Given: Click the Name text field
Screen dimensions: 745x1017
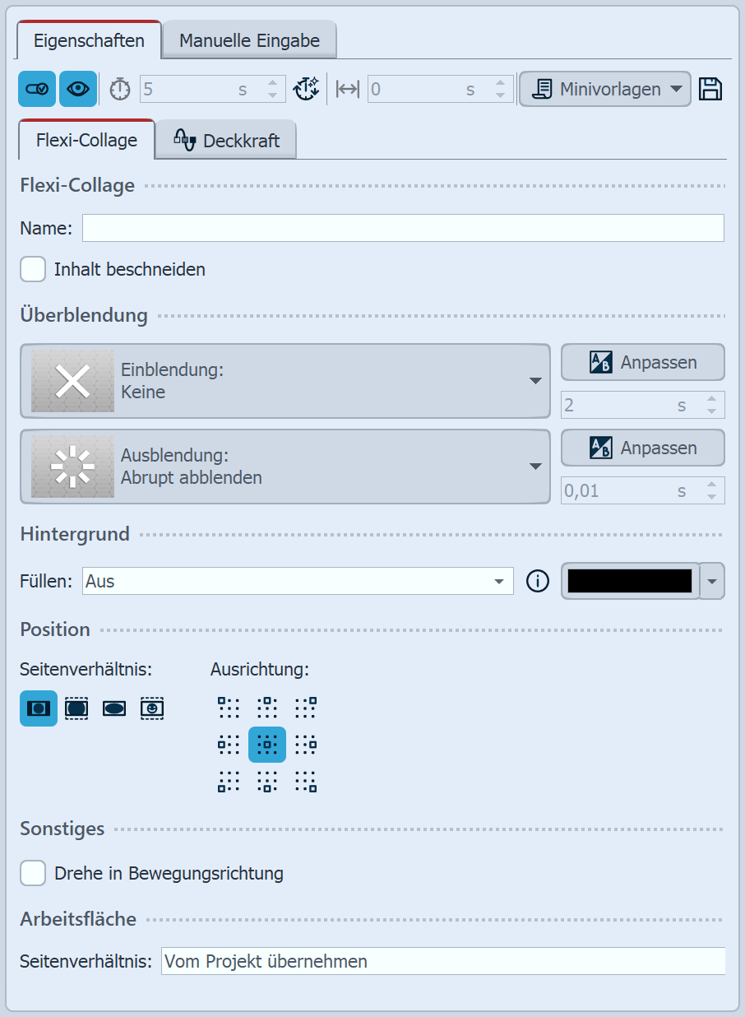Looking at the screenshot, I should (403, 228).
